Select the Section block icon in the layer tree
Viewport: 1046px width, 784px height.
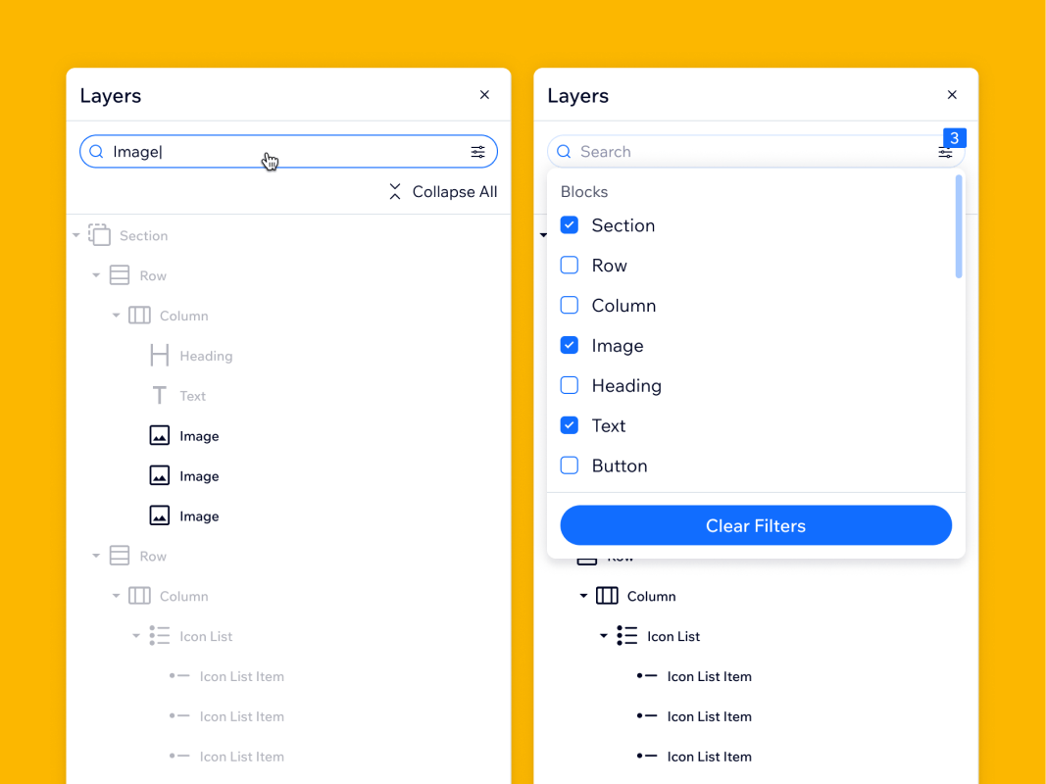click(98, 235)
